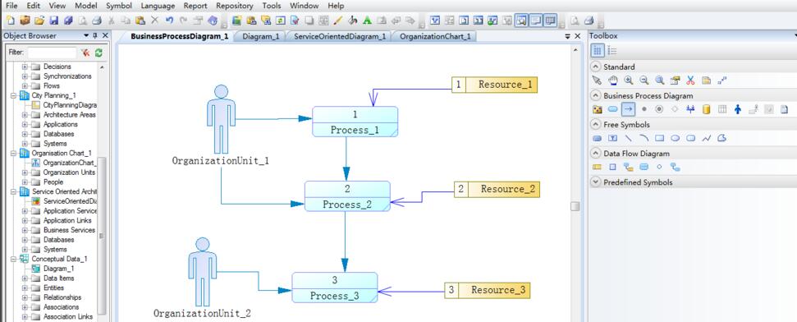Expand the Decisions folder in tree
This screenshot has width=797, height=322.
25,67
